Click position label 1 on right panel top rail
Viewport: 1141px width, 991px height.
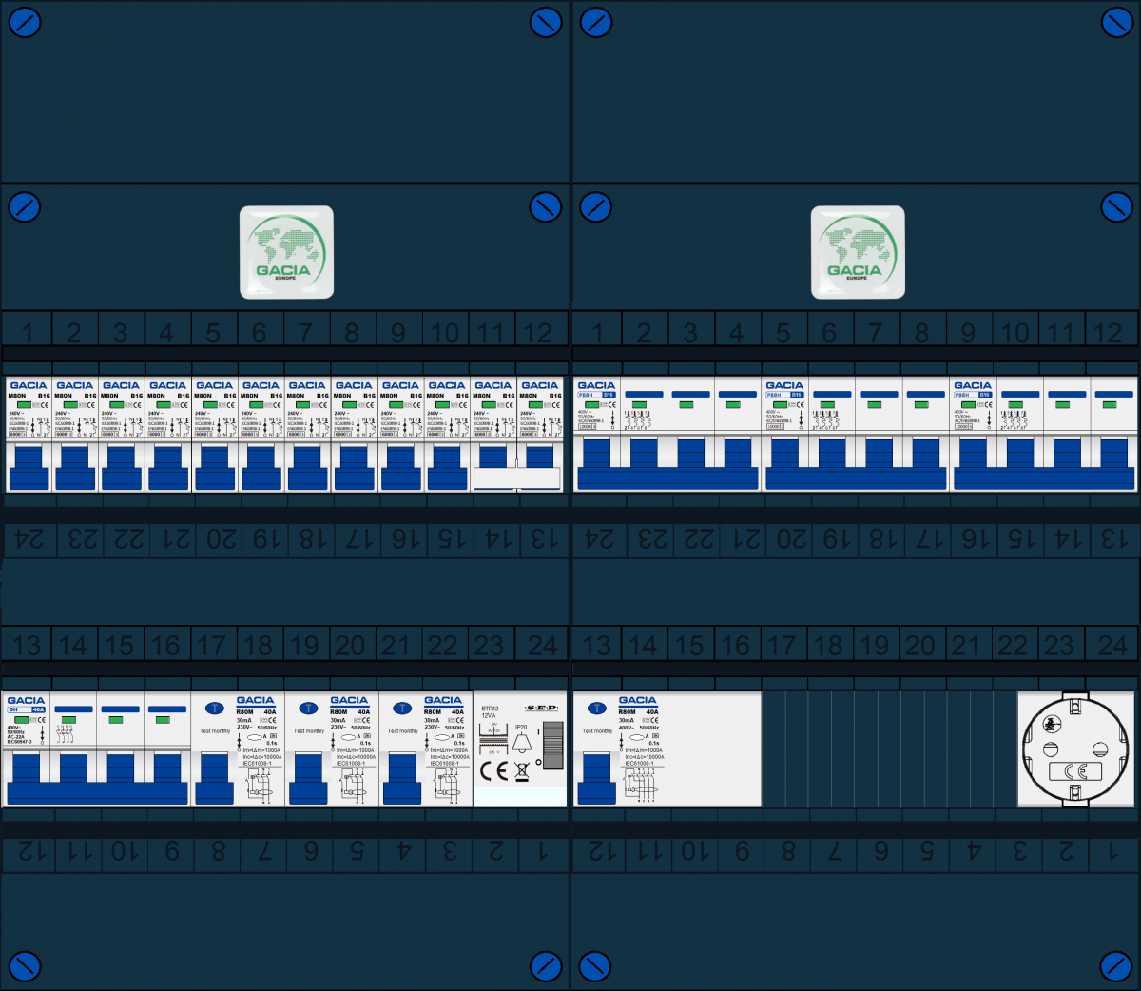point(598,333)
